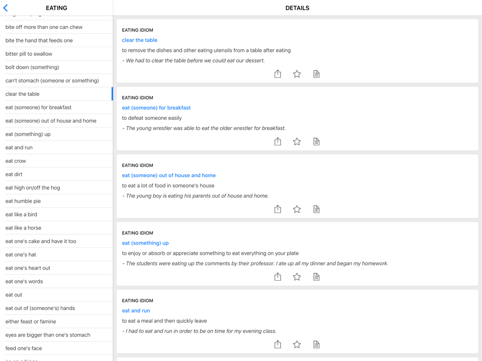This screenshot has height=361, width=482.
Task: Share the 'eat (someone) for breakfast' idiom
Action: coord(278,142)
